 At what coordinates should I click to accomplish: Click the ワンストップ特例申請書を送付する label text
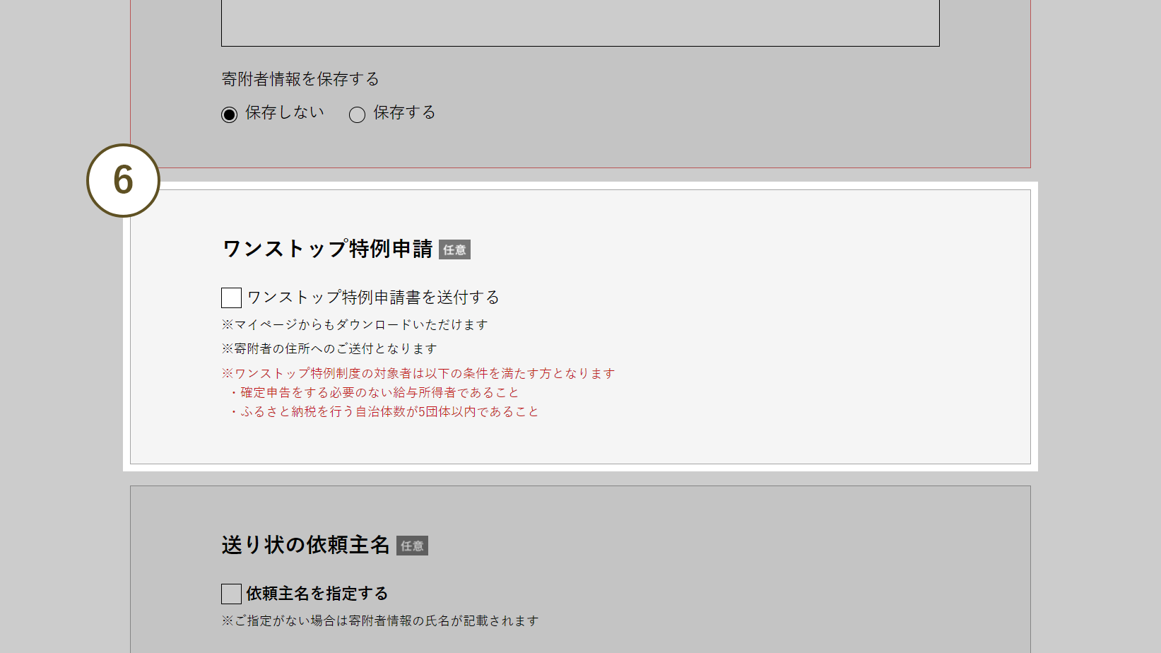tap(373, 298)
